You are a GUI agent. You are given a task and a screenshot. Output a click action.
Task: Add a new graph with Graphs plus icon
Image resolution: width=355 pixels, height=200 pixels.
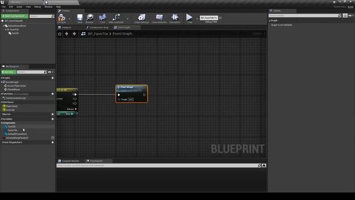(x=53, y=78)
